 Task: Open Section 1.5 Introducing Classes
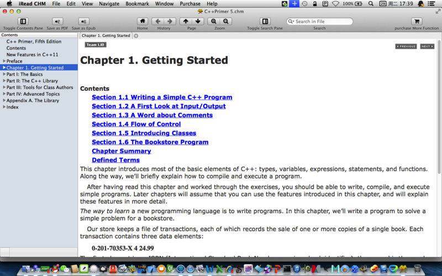coord(144,133)
